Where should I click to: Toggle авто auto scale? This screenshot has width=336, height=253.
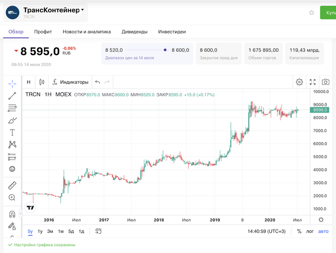point(324,231)
